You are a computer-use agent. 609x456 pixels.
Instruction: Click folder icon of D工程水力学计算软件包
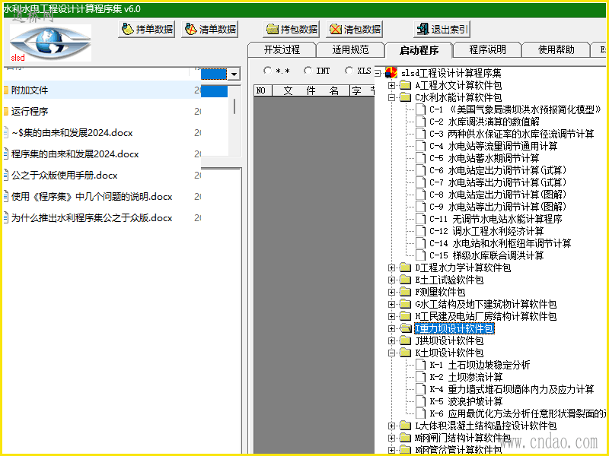(406, 268)
